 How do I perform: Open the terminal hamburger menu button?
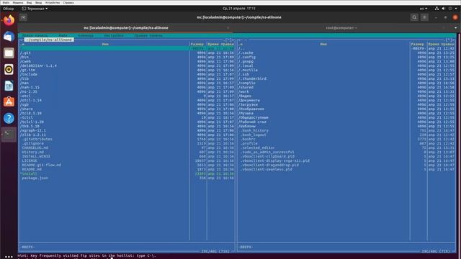424,17
